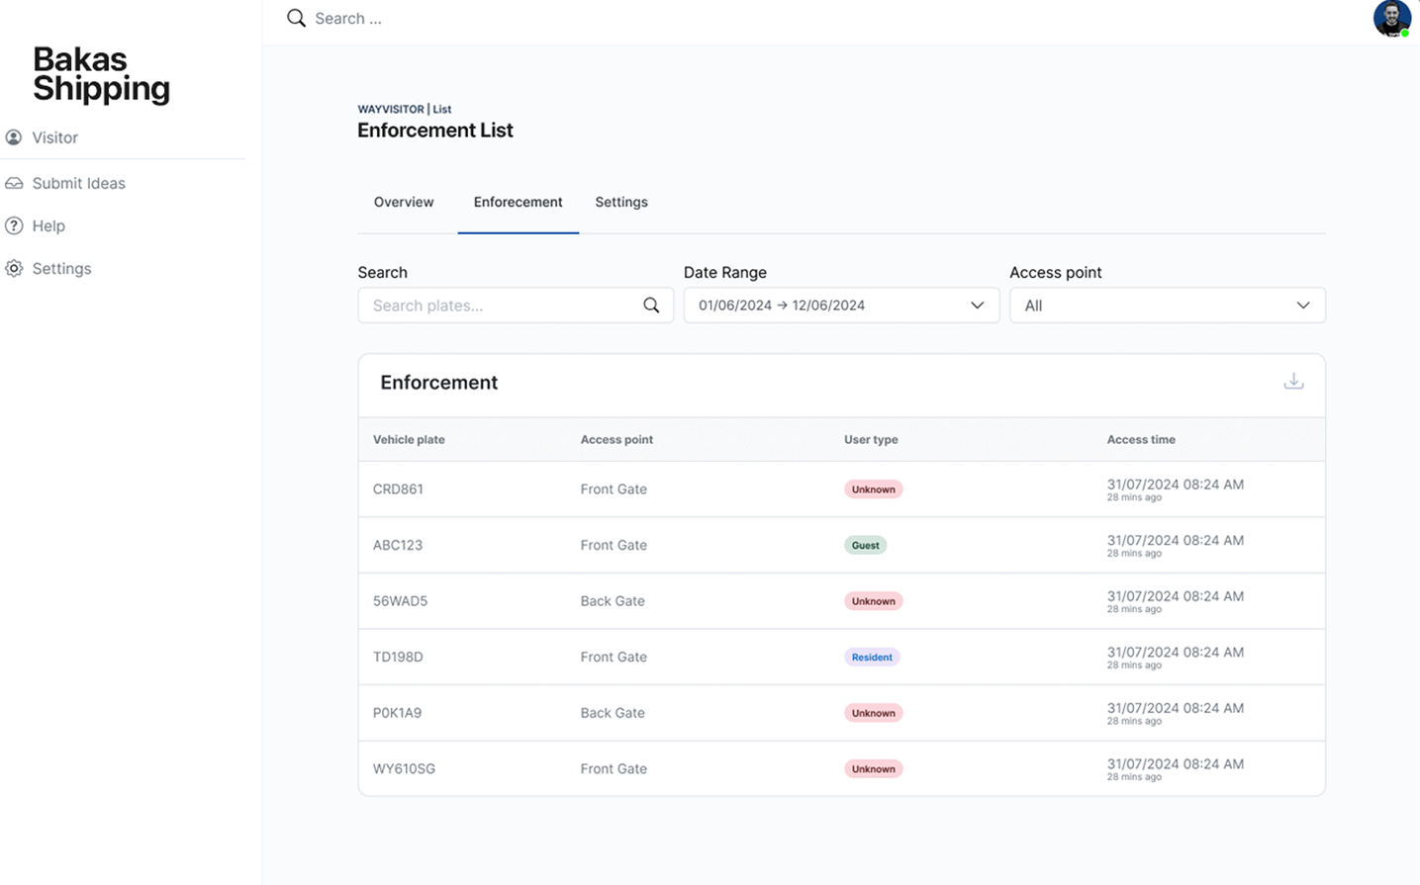The width and height of the screenshot is (1420, 885).
Task: Download the Enforcement table data
Action: [x=1293, y=380]
